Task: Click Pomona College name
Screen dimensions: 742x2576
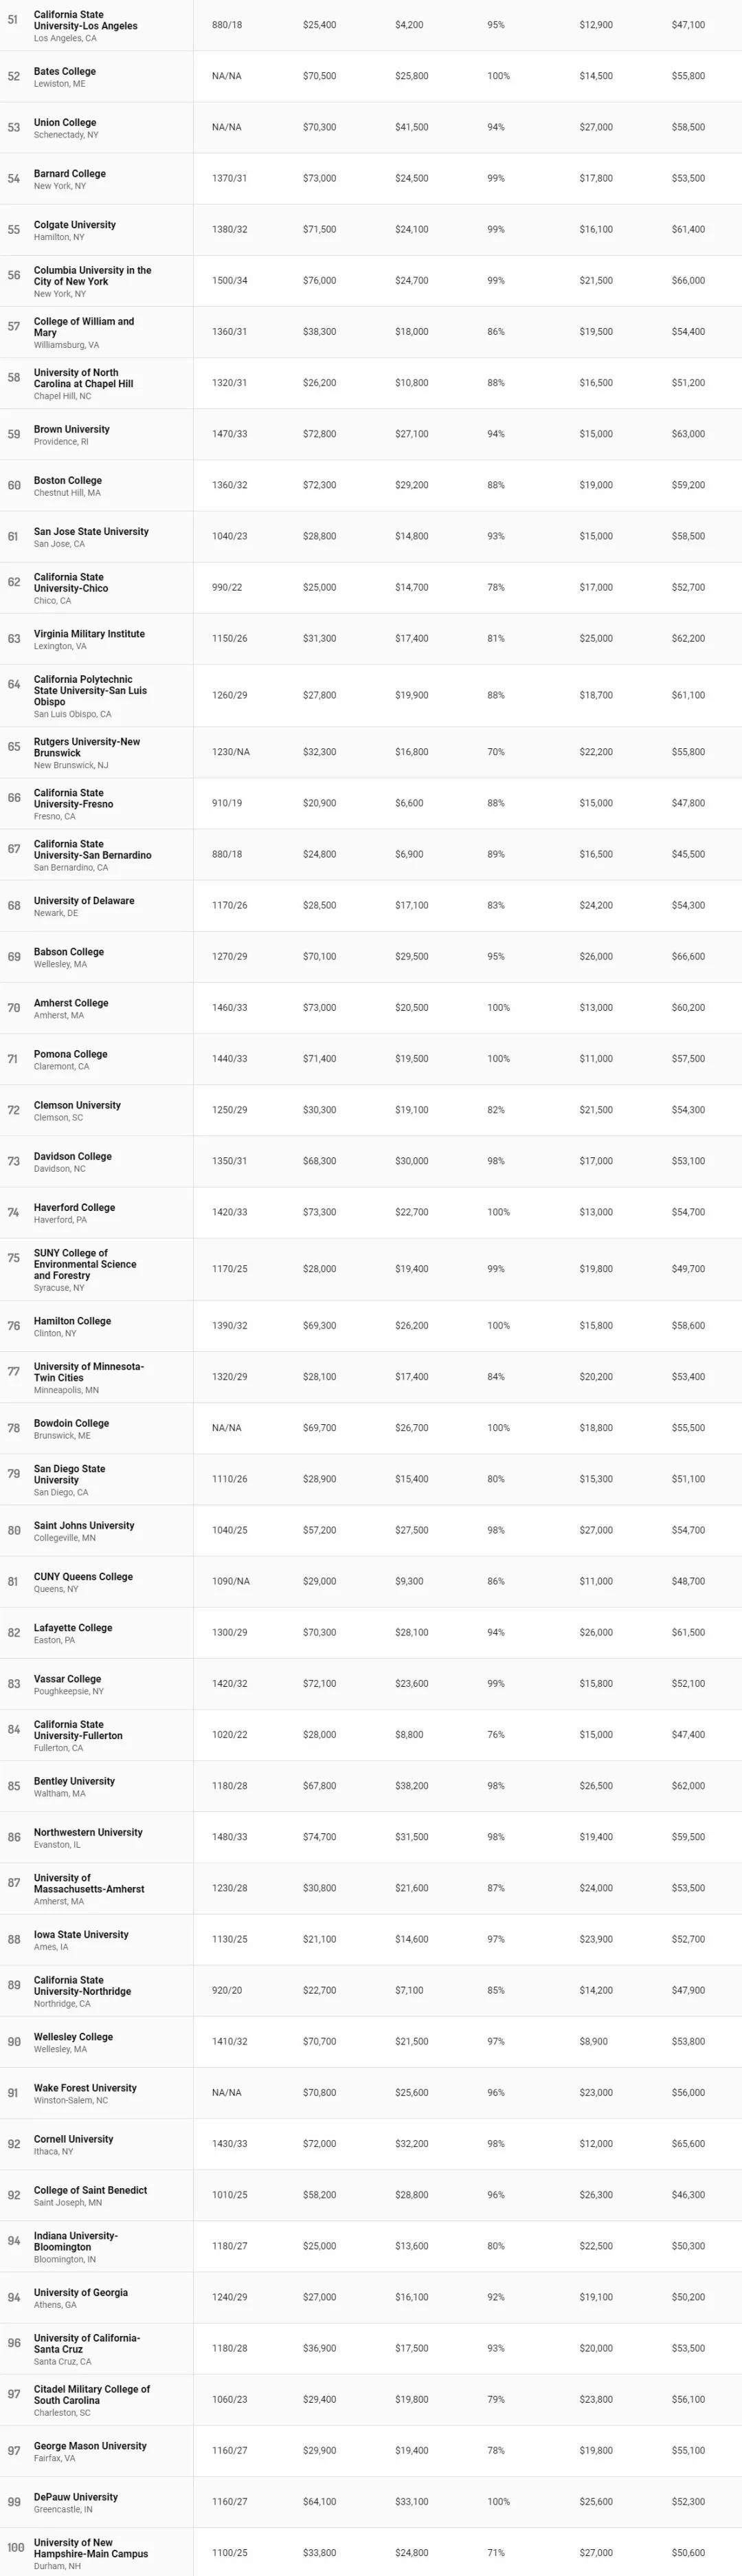Action: tap(70, 1054)
